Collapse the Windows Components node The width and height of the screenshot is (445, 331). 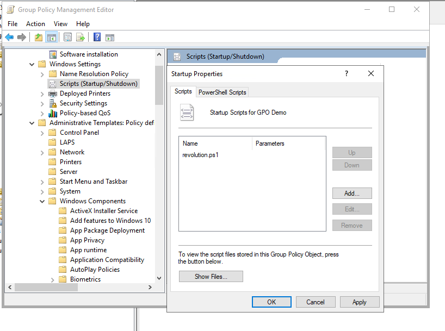(42, 201)
